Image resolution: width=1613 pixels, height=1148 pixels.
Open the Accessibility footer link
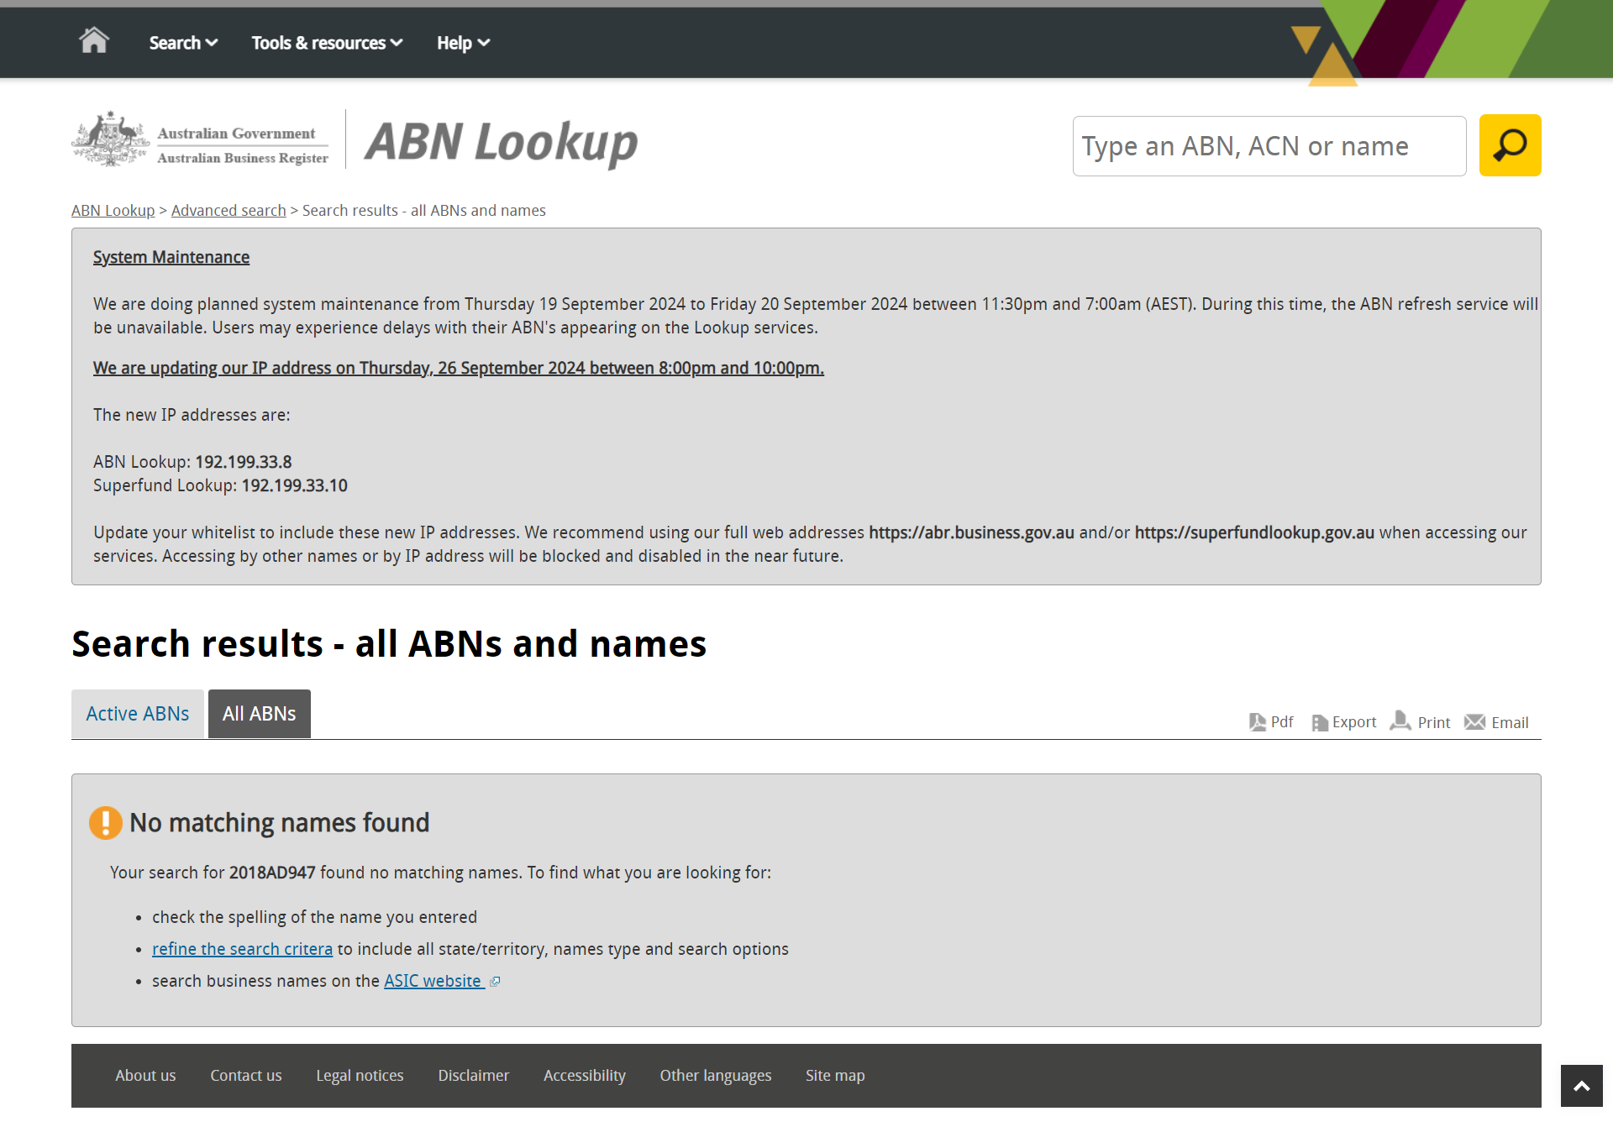(585, 1076)
